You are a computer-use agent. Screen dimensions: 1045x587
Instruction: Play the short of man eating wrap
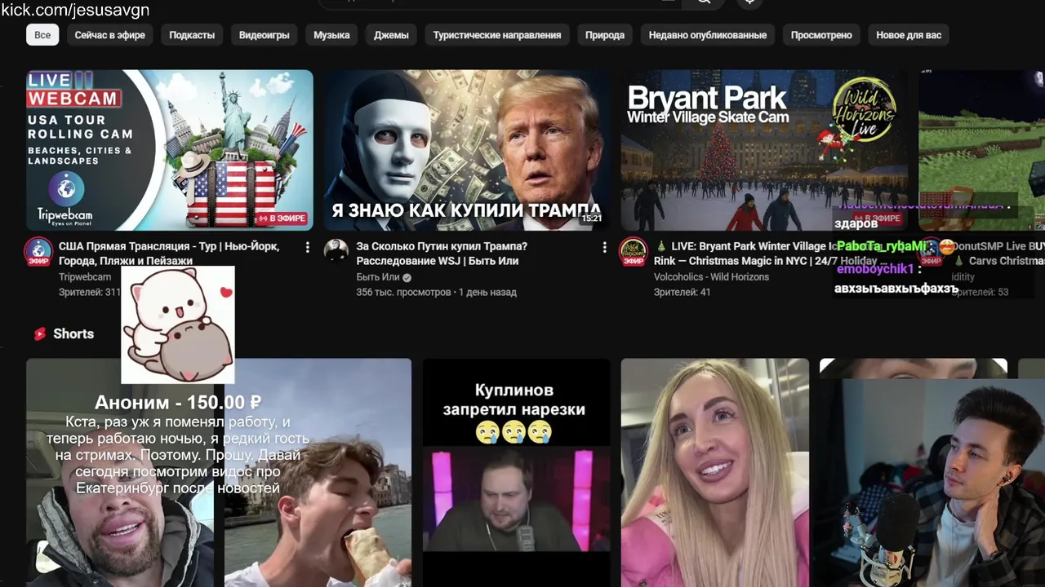[x=318, y=473]
